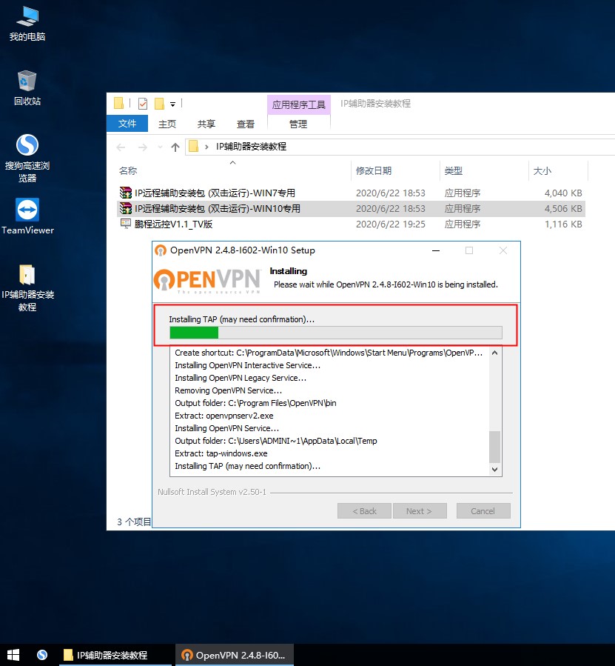Switch to the 查看 ribbon tab
This screenshot has height=666, width=615.
click(x=245, y=124)
